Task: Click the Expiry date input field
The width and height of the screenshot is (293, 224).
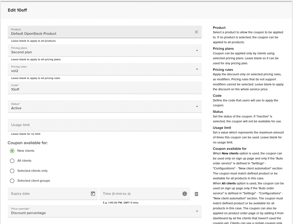Action: (53, 194)
